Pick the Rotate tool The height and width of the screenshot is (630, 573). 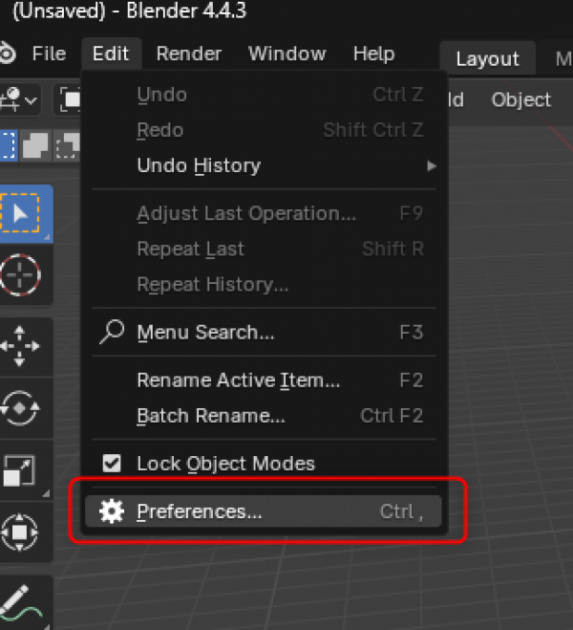[21, 408]
